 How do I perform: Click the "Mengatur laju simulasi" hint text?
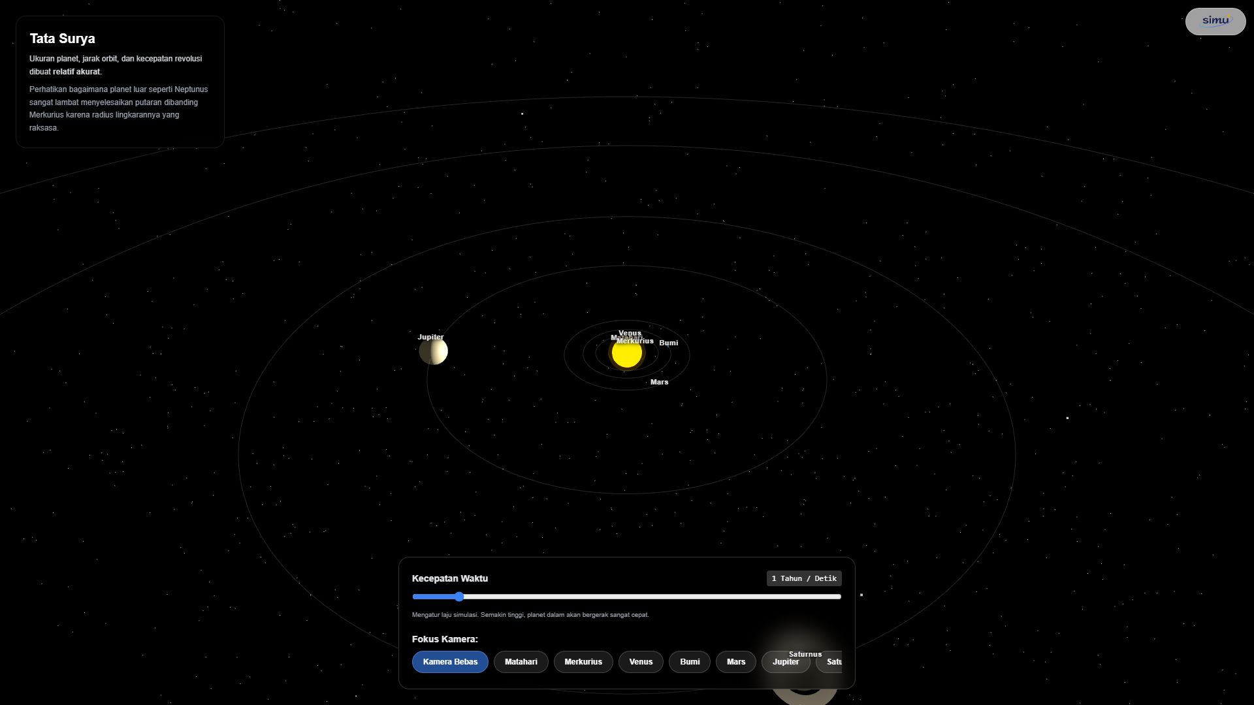(x=530, y=615)
